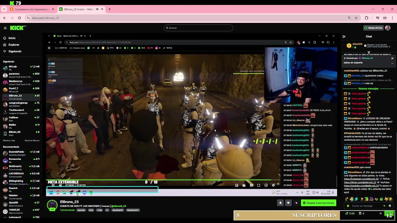Viewport: 397px width, 223px height.
Task: Open Komanche recommended channel
Action: pyautogui.click(x=21, y=160)
